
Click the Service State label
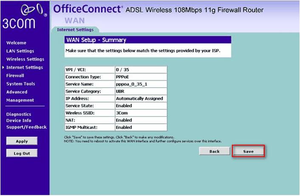tap(79, 106)
